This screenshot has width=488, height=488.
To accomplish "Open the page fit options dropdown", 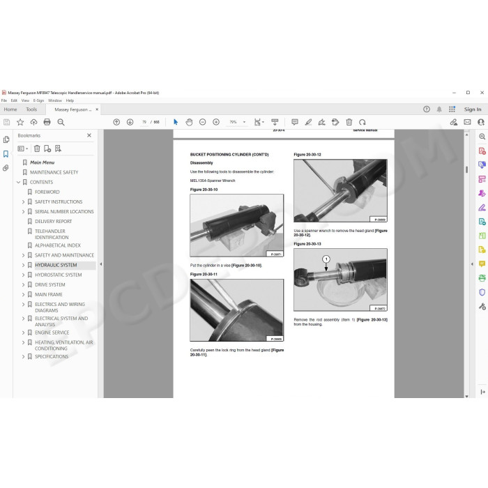I will [x=259, y=122].
